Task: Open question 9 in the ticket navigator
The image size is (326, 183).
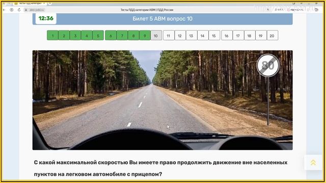Action: (x=145, y=36)
